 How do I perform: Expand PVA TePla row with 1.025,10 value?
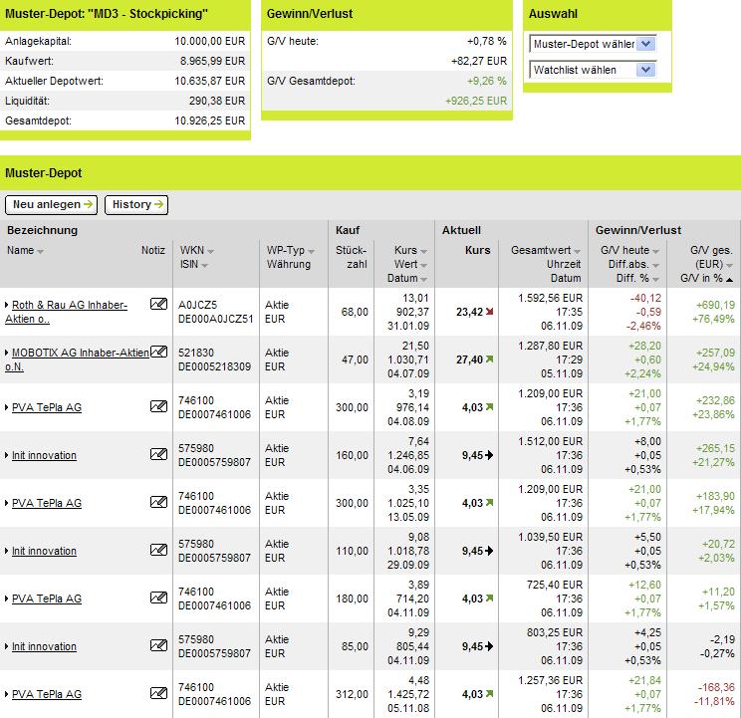7,503
